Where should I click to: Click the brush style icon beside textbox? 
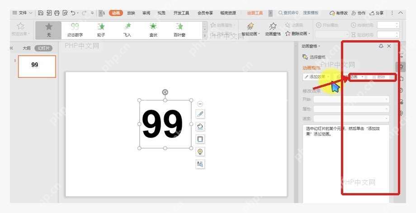[200, 114]
